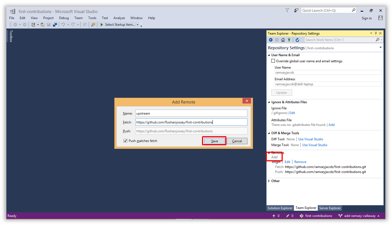Viewport: 392px width, 225px height.
Task: Click the first-contributions repository in the status bar
Action: (316, 216)
